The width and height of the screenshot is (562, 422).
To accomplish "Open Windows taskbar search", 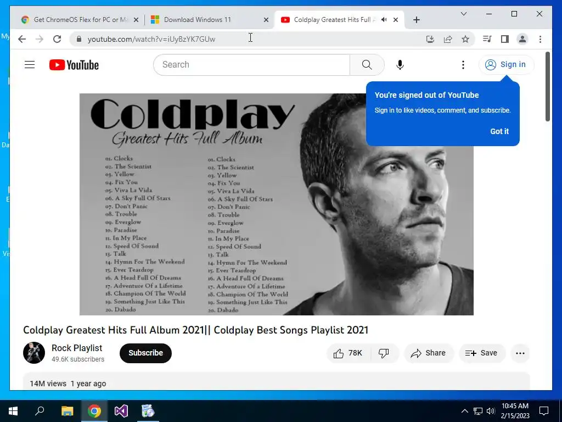I will [40, 411].
